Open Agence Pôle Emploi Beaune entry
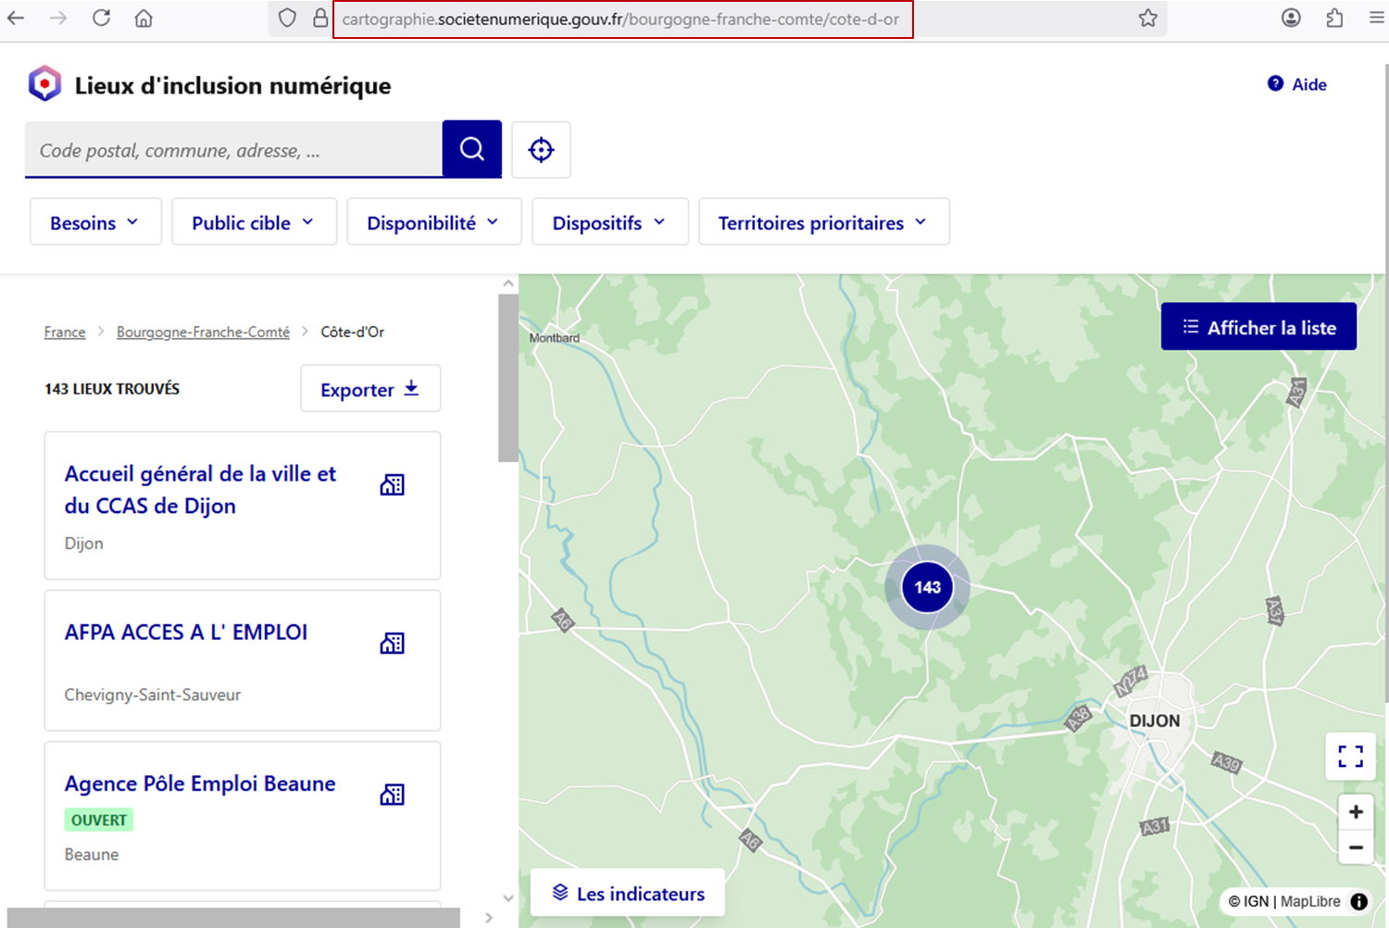The width and height of the screenshot is (1389, 928). tap(200, 784)
